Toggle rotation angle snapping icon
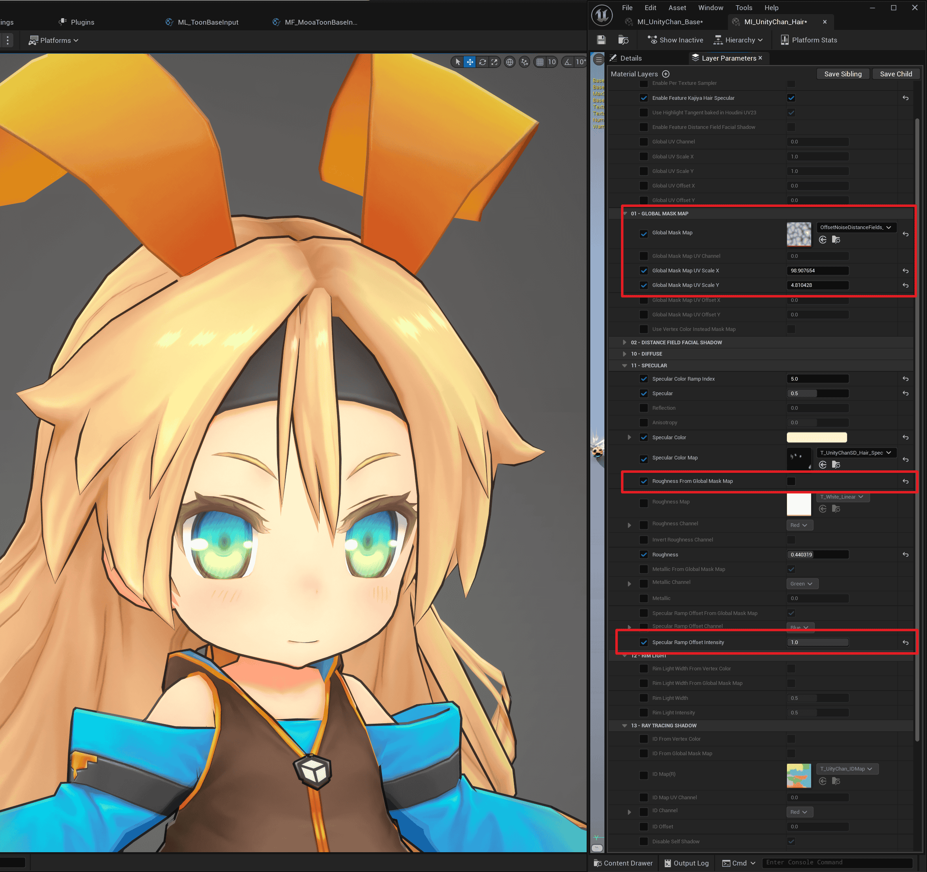 568,62
